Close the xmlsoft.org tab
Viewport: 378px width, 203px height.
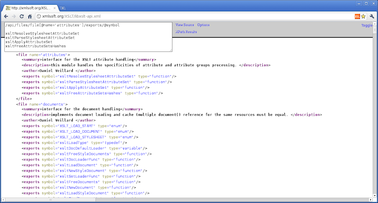pyautogui.click(x=54, y=8)
